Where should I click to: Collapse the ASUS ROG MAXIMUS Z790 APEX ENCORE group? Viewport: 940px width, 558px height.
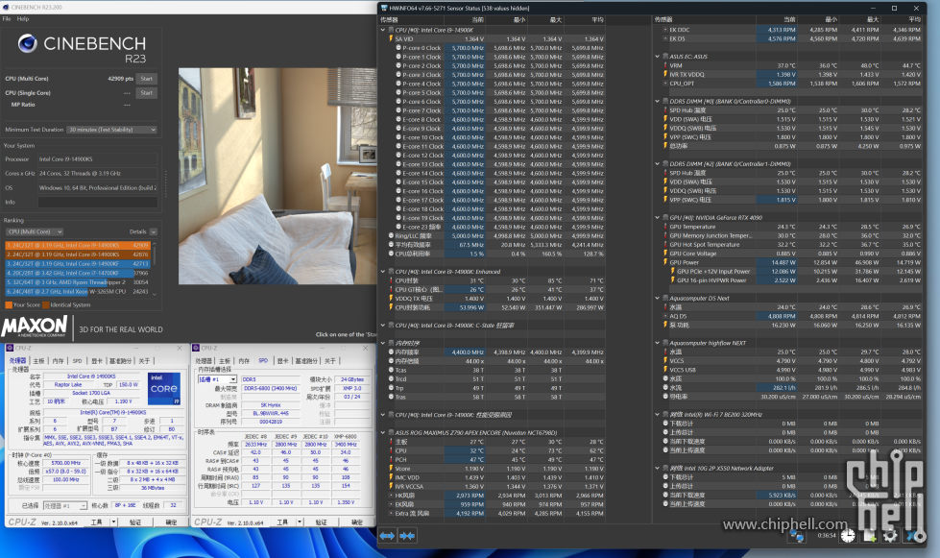[x=382, y=433]
